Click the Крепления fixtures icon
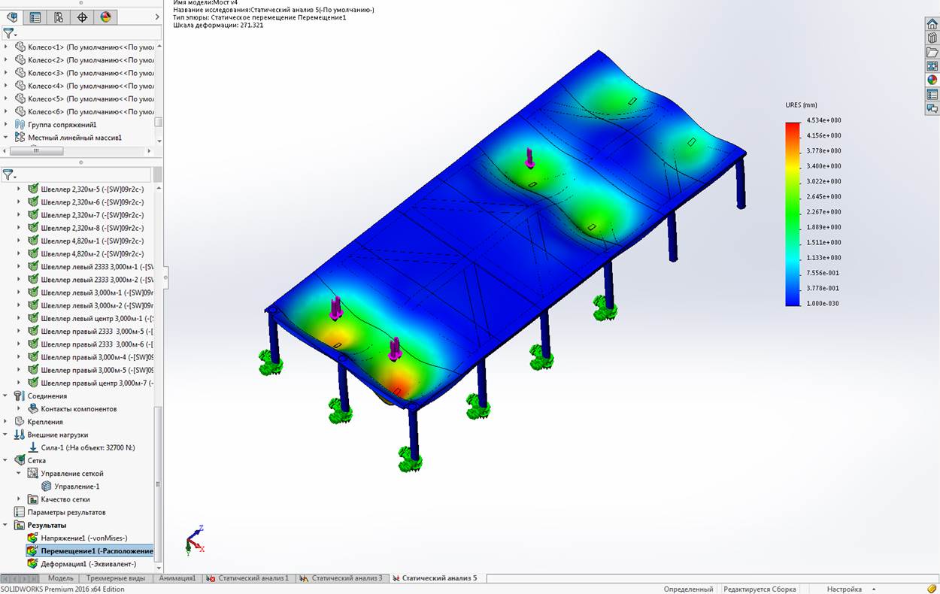 20,421
